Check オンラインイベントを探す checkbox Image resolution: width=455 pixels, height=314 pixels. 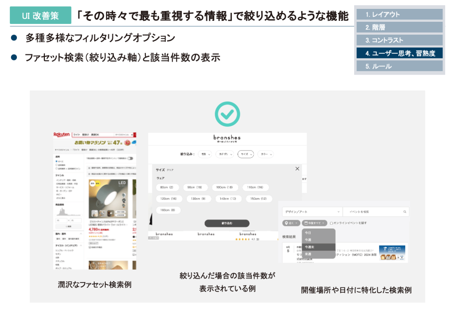[331, 223]
